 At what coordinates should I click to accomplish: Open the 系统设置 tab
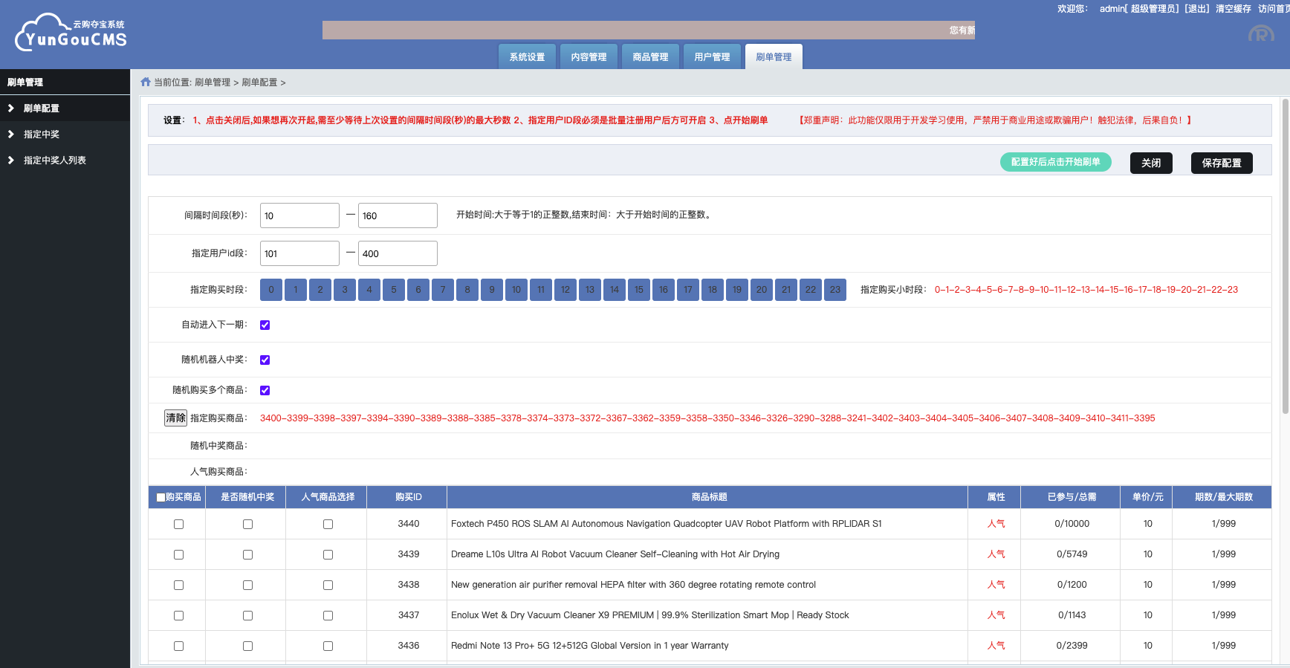pyautogui.click(x=527, y=57)
